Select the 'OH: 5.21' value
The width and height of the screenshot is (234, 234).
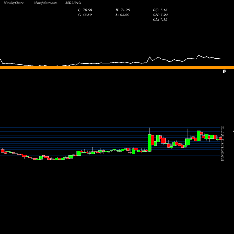[x=160, y=15]
